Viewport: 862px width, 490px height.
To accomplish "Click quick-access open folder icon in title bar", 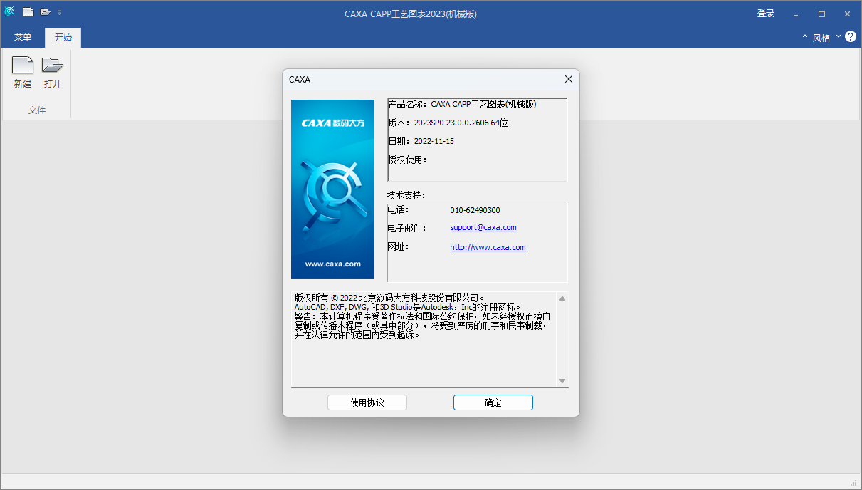I will click(x=45, y=11).
